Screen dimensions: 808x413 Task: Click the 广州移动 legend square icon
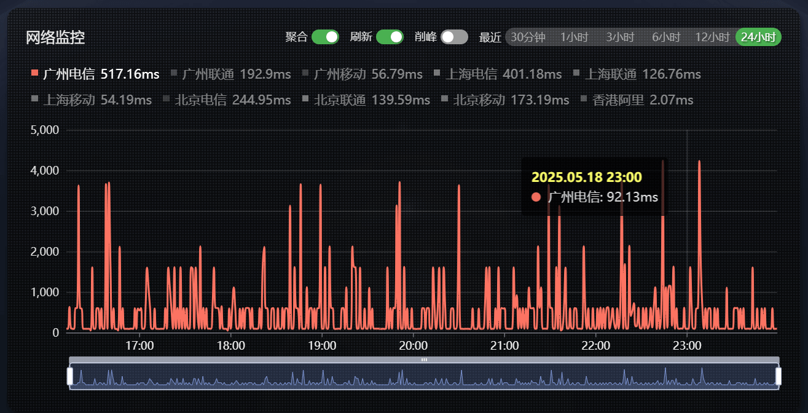[305, 74]
